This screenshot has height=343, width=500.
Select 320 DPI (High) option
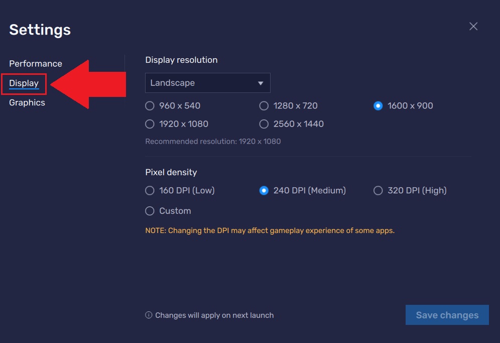click(410, 190)
